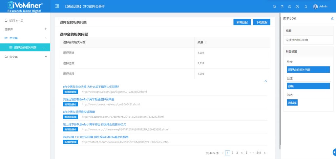Collapse the article list with the up chevron
Viewport: 336px width, 159px height.
pyautogui.click(x=266, y=81)
